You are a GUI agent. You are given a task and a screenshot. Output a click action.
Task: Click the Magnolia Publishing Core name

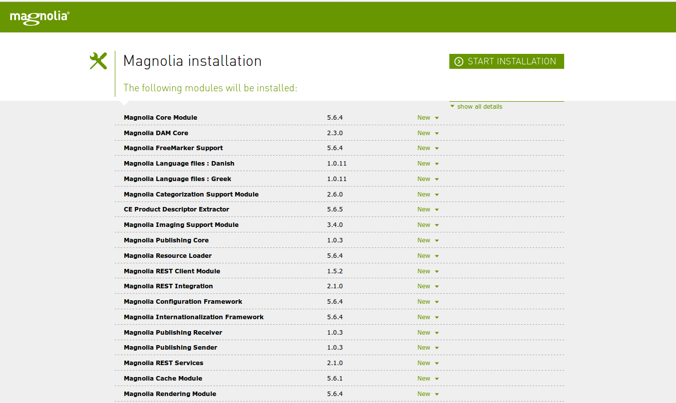[x=166, y=240]
